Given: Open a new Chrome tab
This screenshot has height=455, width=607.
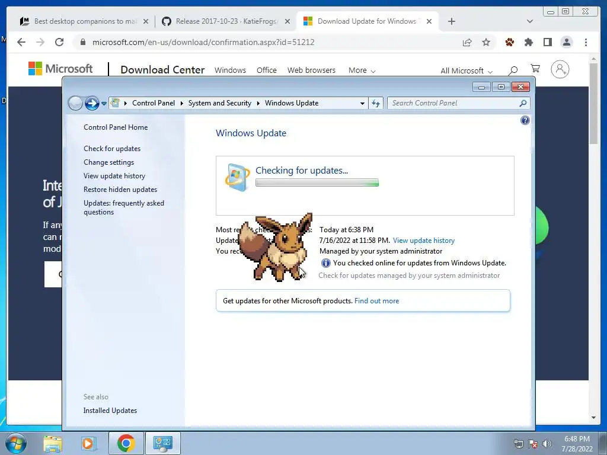Looking at the screenshot, I should [451, 21].
